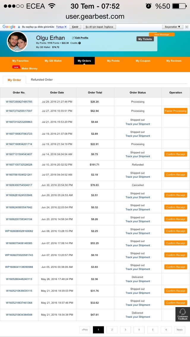Click the $101.71 order total cell
This screenshot has height=337, width=190.
95,165
